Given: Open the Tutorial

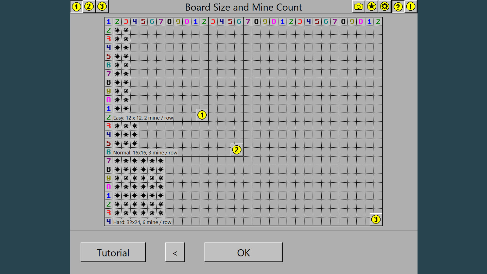Looking at the screenshot, I should (x=113, y=252).
